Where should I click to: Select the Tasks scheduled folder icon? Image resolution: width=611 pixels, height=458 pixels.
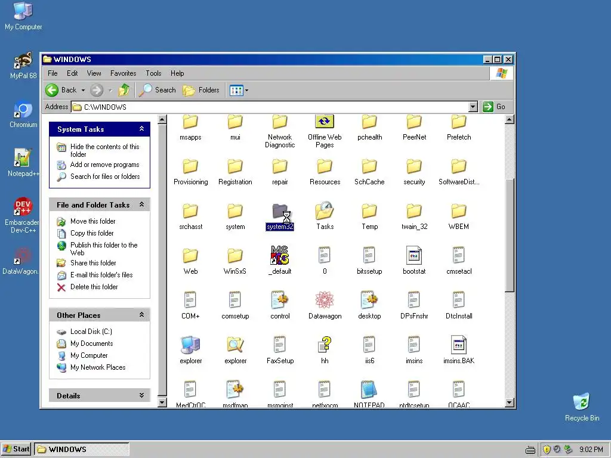pos(325,211)
